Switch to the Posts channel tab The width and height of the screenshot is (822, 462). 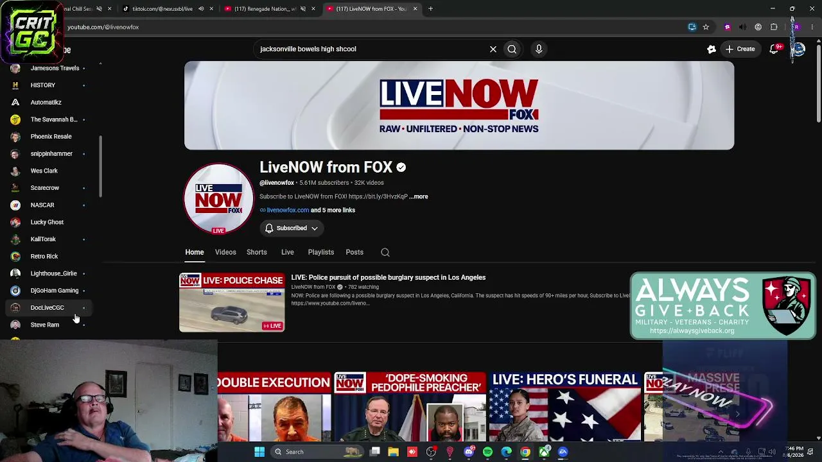click(x=354, y=252)
